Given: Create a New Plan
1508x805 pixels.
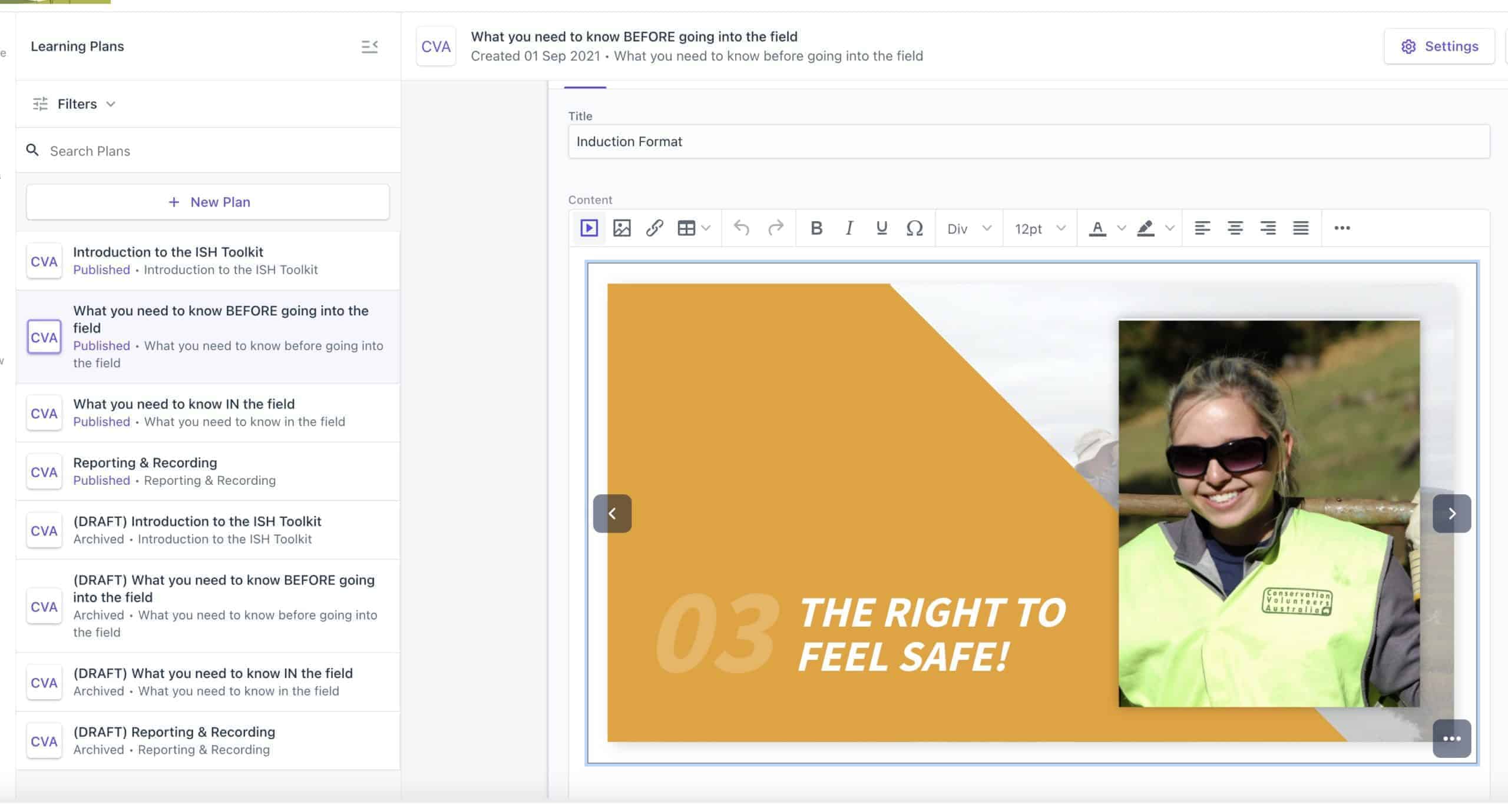Looking at the screenshot, I should [x=208, y=202].
